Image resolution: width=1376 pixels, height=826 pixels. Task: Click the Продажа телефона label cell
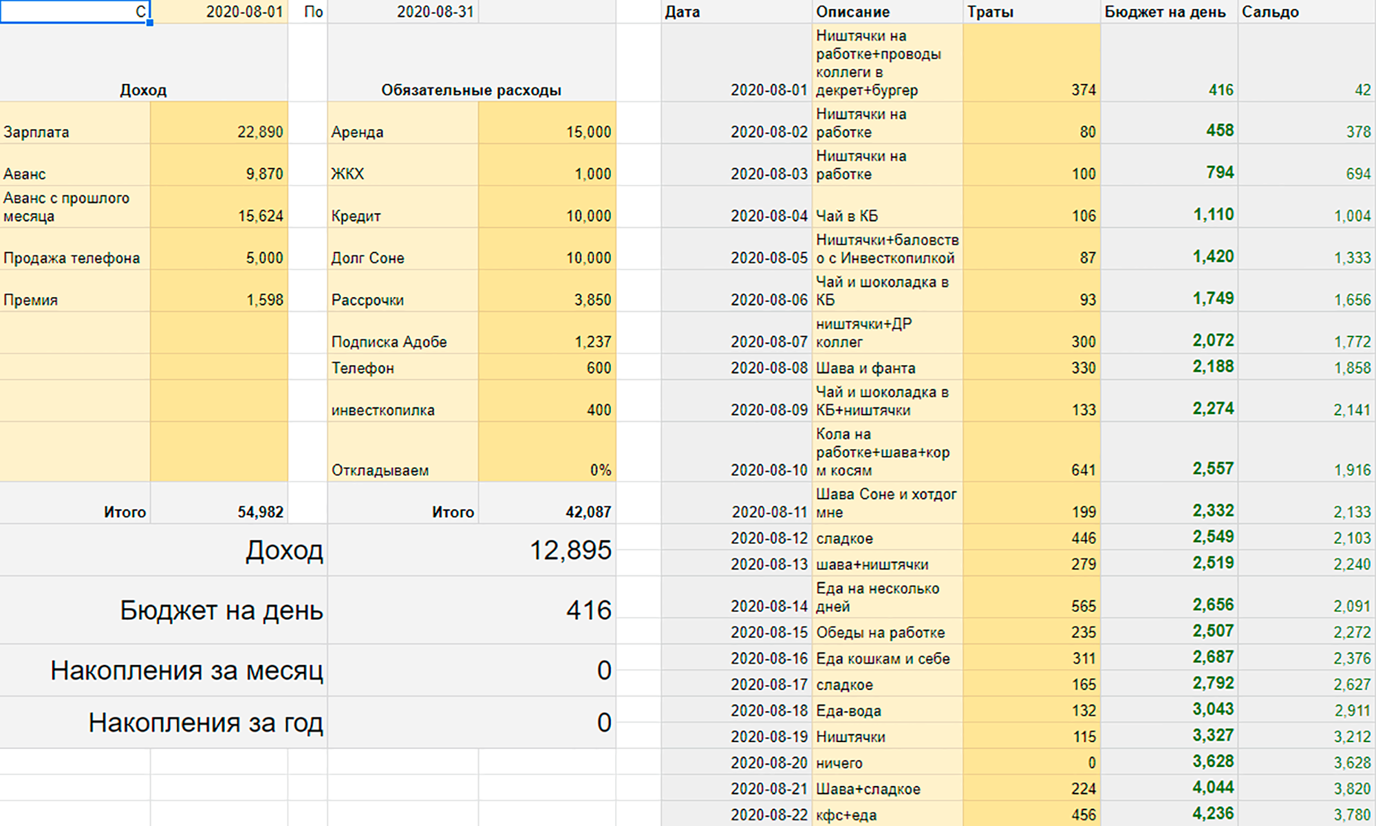click(75, 249)
